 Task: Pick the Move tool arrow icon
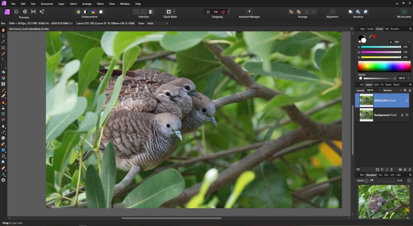point(3,36)
